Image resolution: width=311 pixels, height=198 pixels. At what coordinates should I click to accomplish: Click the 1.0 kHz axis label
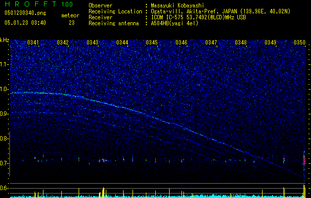[x=4, y=89]
